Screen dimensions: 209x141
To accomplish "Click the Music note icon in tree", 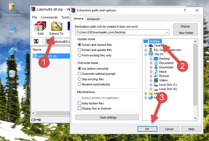I will pos(156,72).
